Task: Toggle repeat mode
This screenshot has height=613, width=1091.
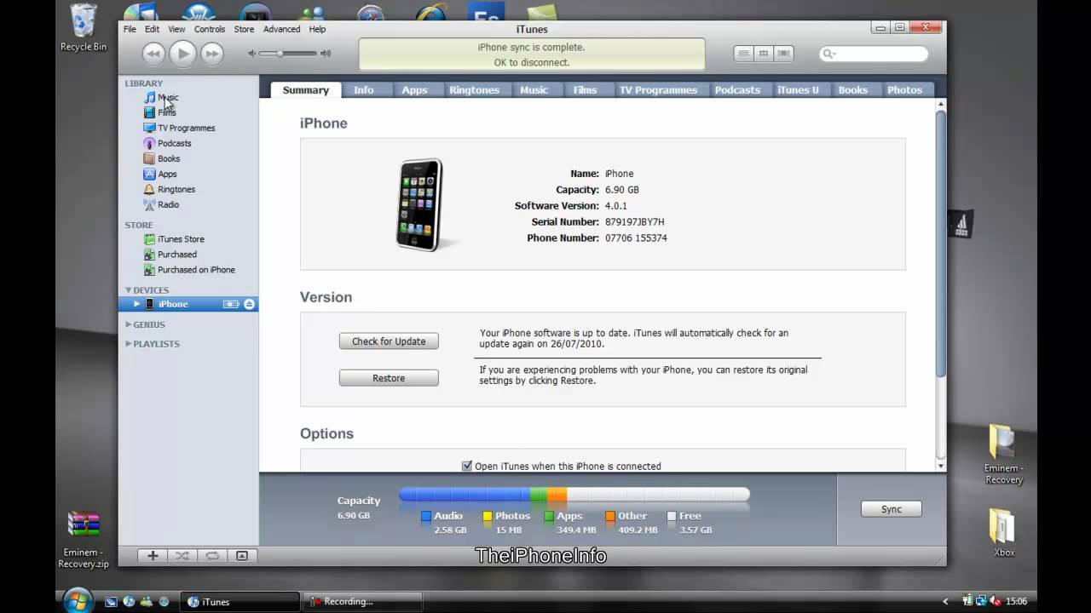Action: tap(212, 556)
